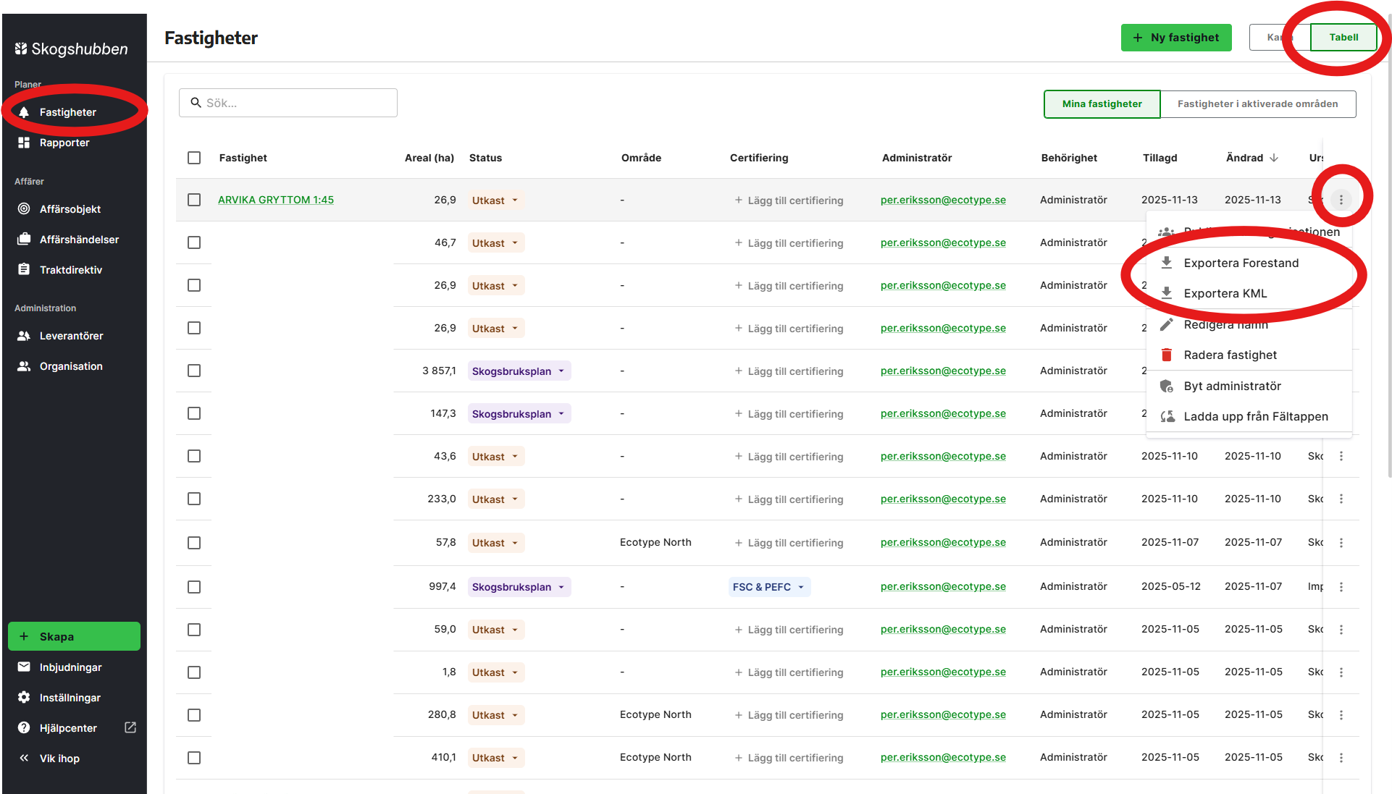Expand the Utkast status dropdown in first row

click(495, 200)
